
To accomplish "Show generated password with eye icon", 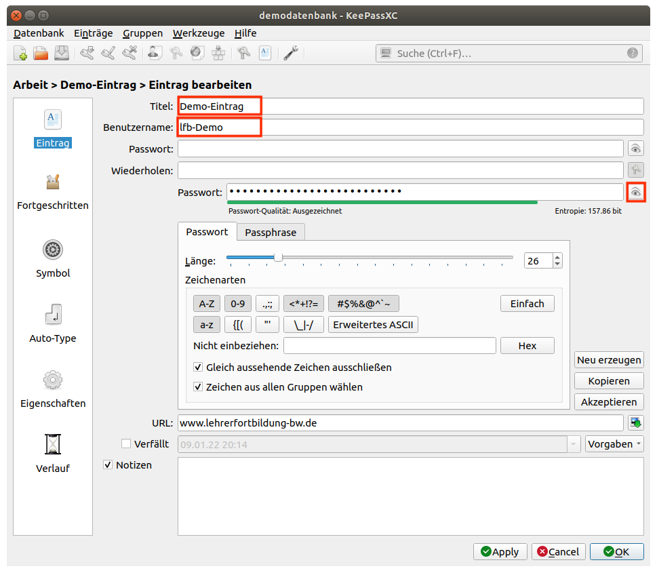I will 635,193.
